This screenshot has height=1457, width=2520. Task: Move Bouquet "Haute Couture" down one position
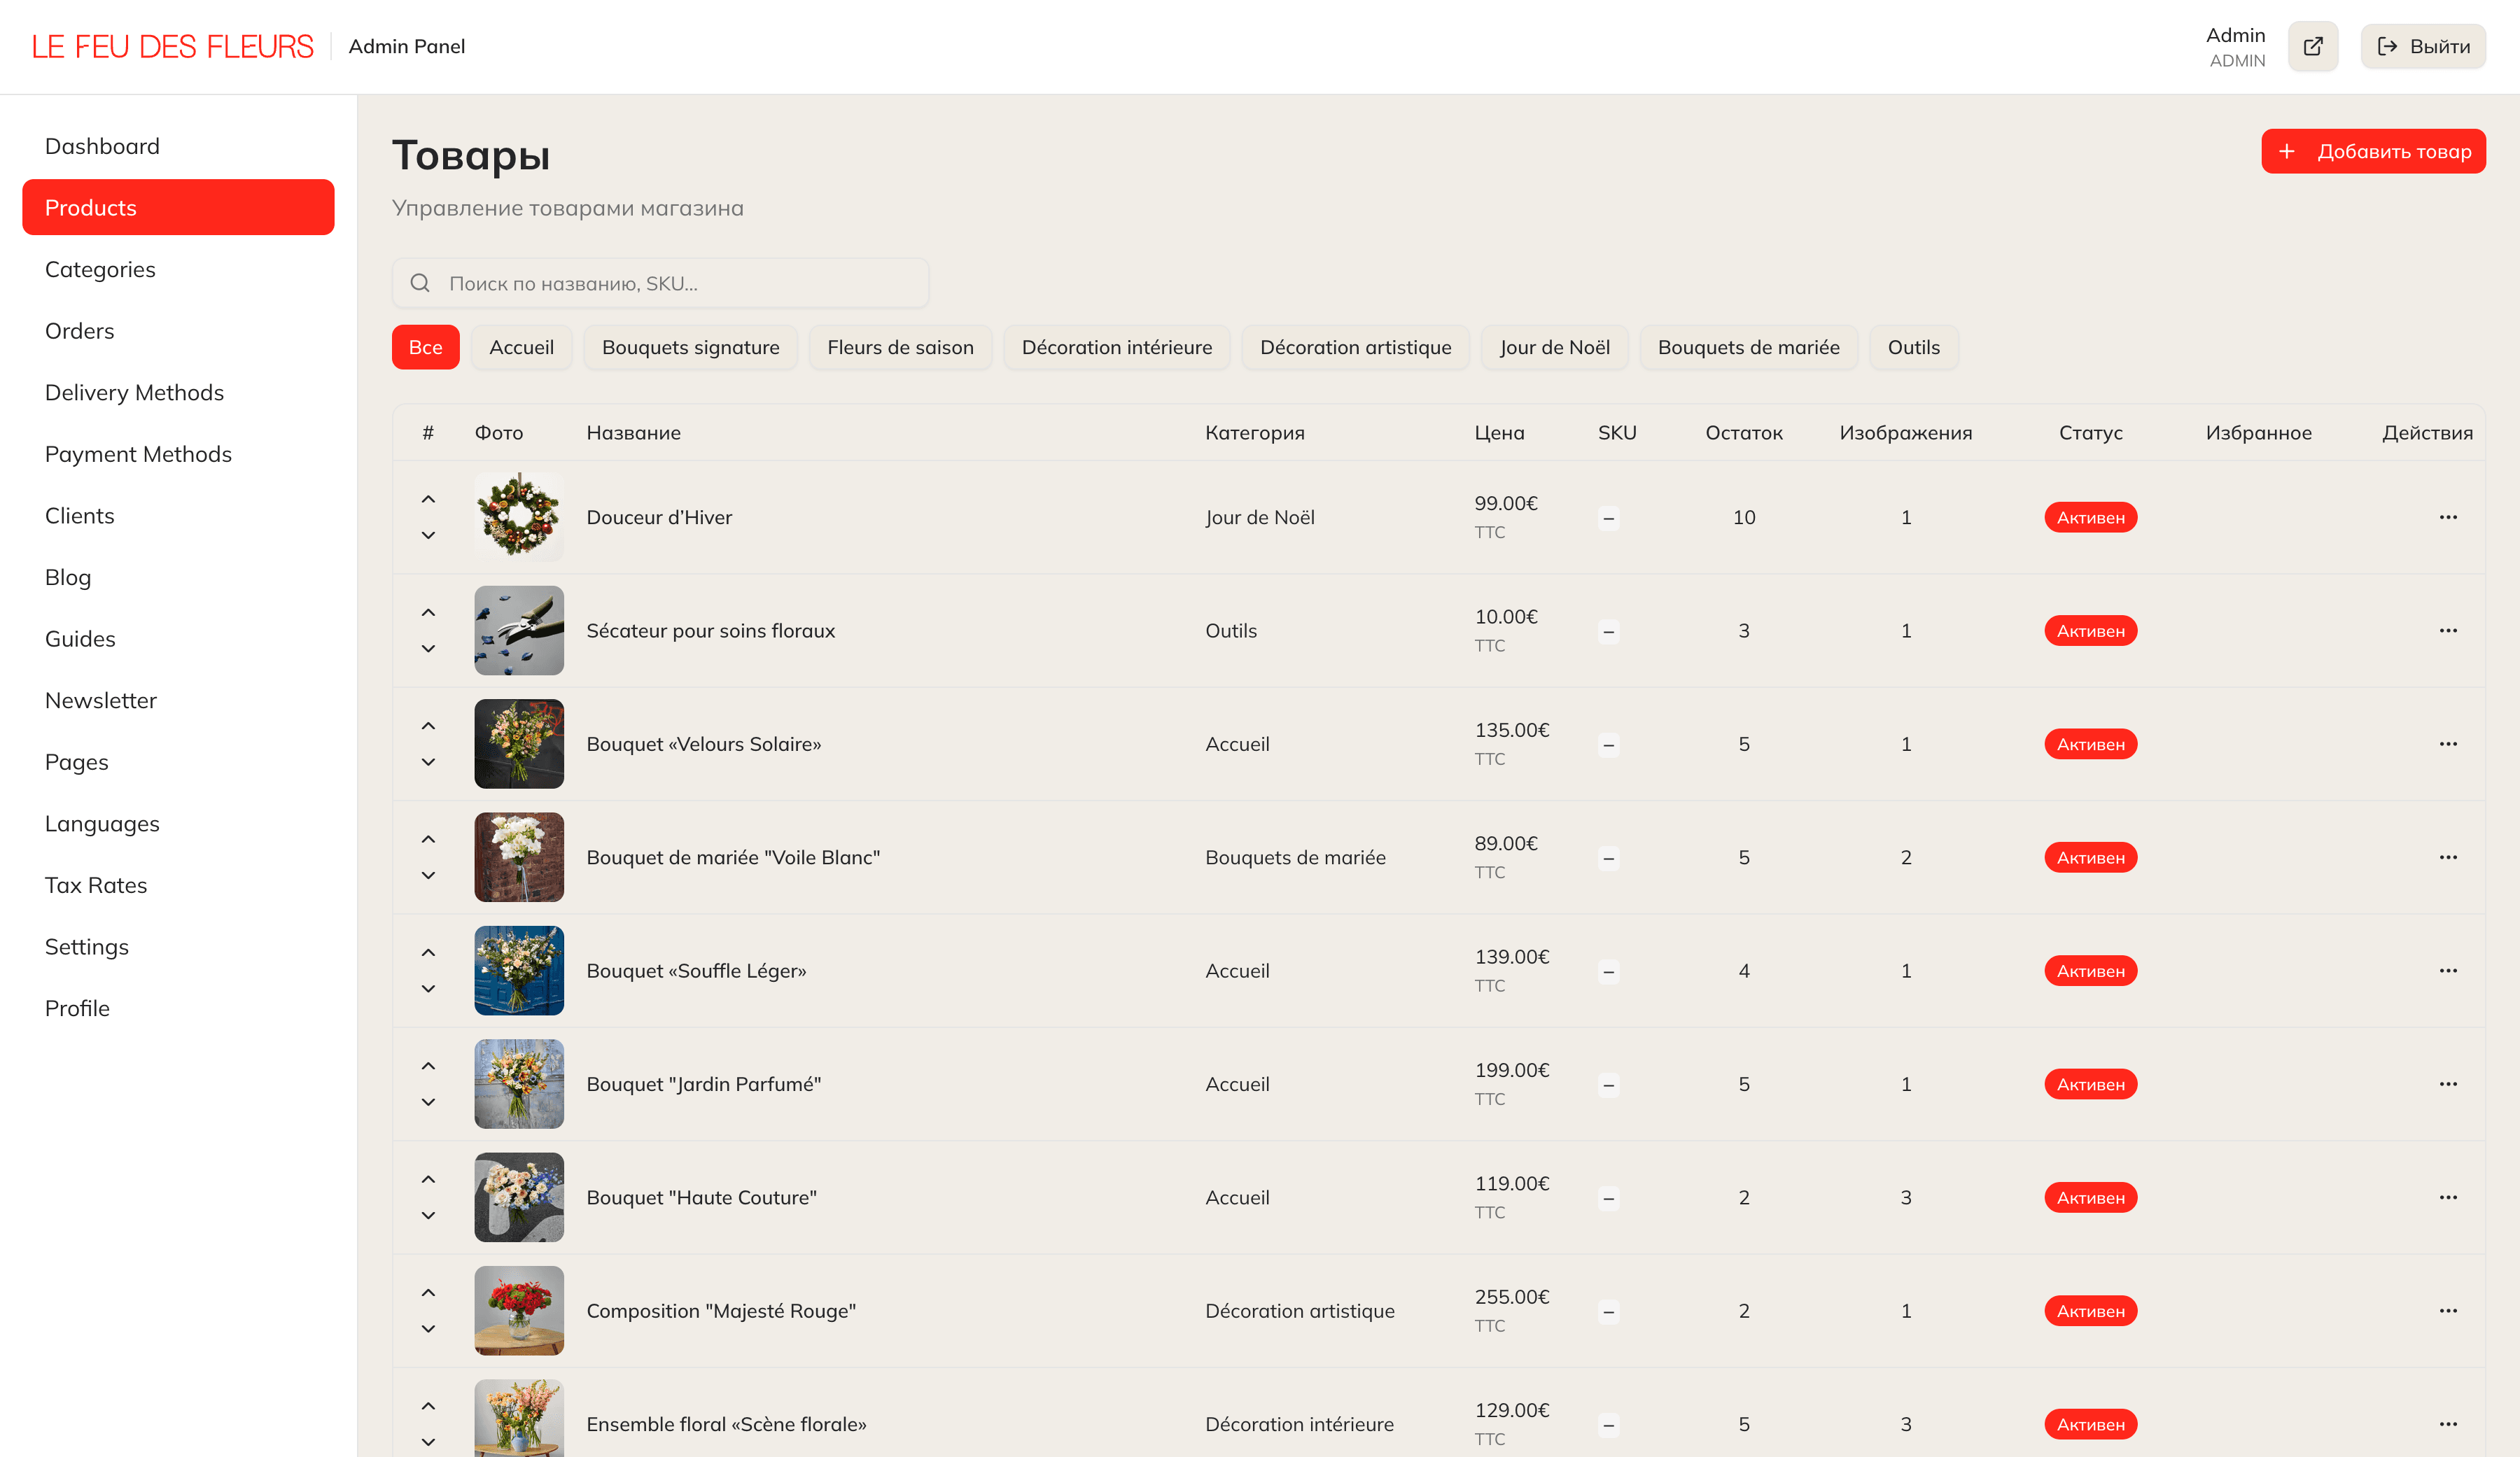[x=428, y=1215]
